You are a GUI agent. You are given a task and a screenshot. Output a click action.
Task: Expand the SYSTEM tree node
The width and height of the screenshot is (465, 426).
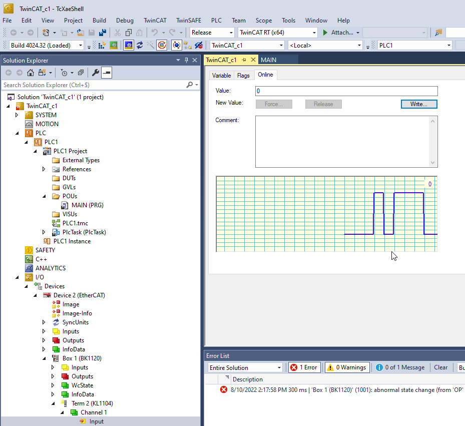(17, 115)
